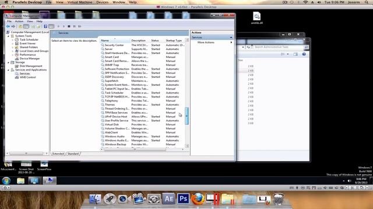
Task: Click the Export List toolbar icon
Action: pyautogui.click(x=38, y=26)
